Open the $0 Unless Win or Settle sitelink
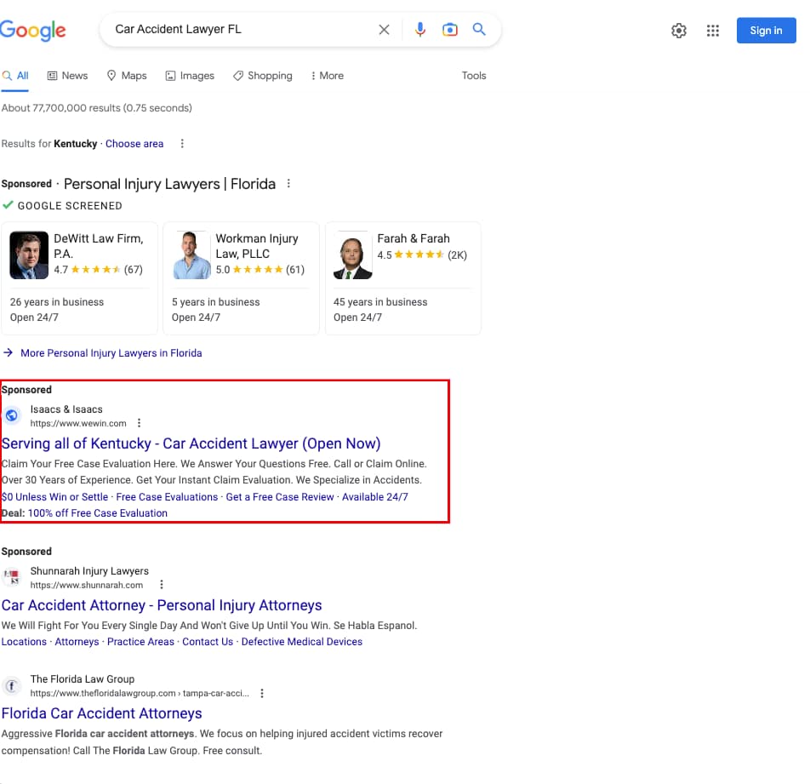 pos(54,496)
